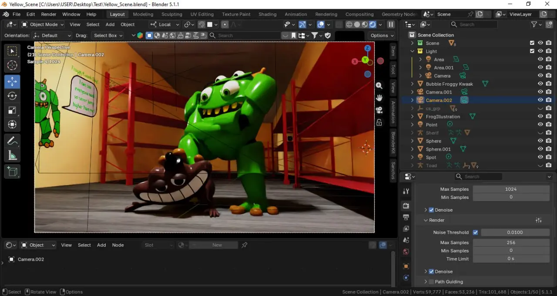
Task: Open the File menu
Action: (x=17, y=14)
